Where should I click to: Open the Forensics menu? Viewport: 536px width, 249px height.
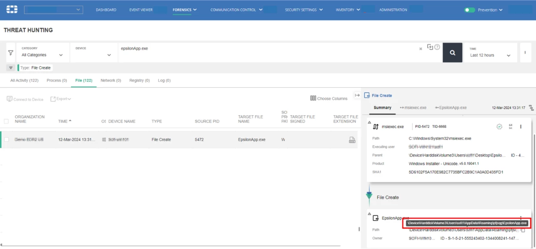click(185, 10)
